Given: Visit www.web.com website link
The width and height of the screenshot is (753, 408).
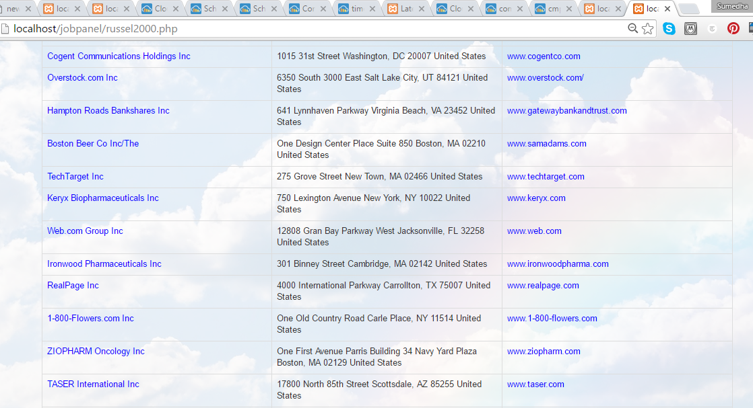Looking at the screenshot, I should click(x=534, y=231).
